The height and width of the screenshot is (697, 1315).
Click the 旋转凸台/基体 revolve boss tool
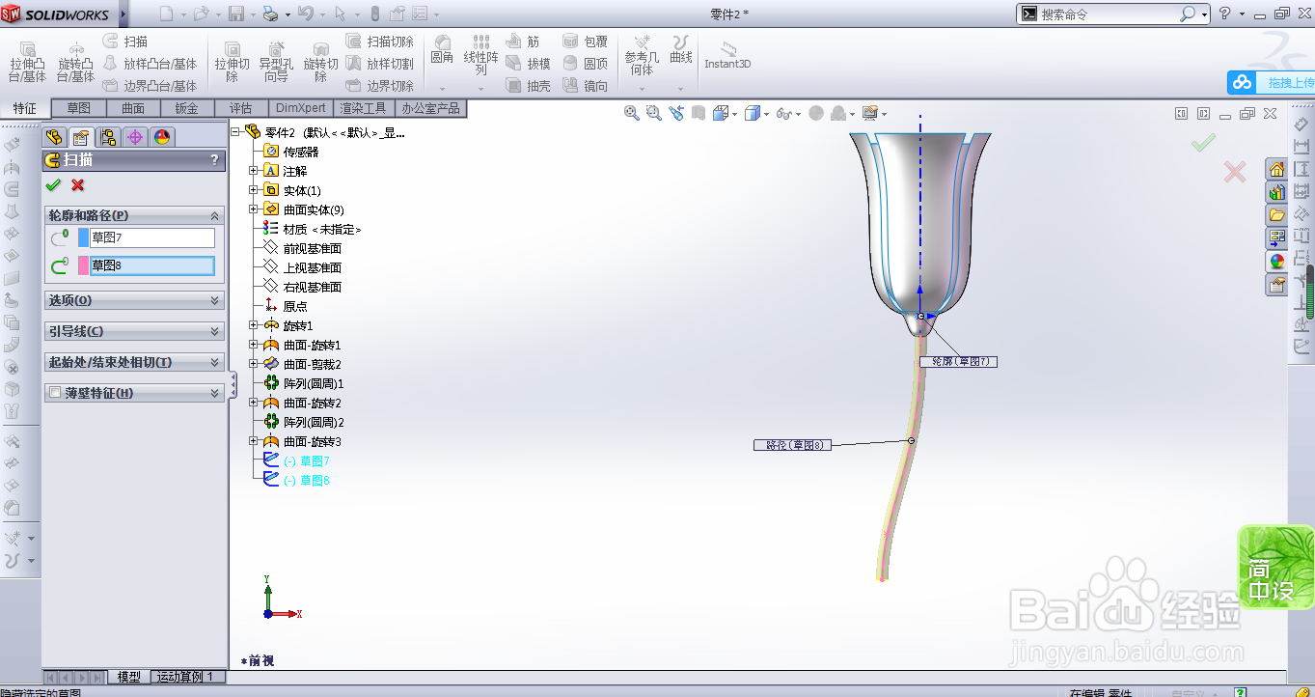click(x=75, y=62)
